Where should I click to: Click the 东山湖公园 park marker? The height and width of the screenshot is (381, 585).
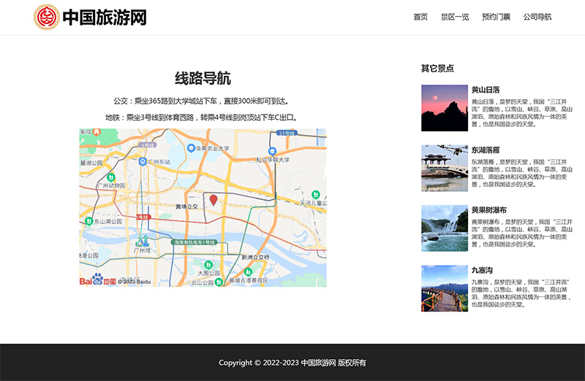click(x=88, y=220)
